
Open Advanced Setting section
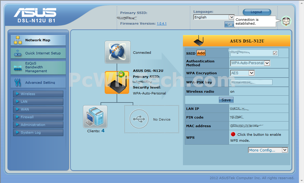coord(38,83)
